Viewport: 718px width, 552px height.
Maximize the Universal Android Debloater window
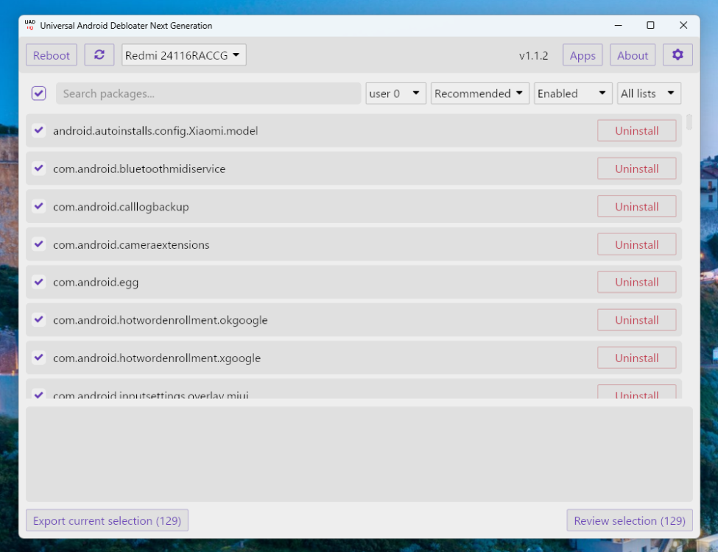650,25
